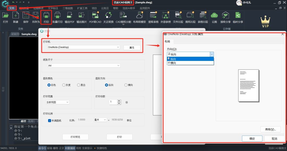Click the 图纸比较 drawing compare icon
The image size is (287, 151).
coord(190,15)
